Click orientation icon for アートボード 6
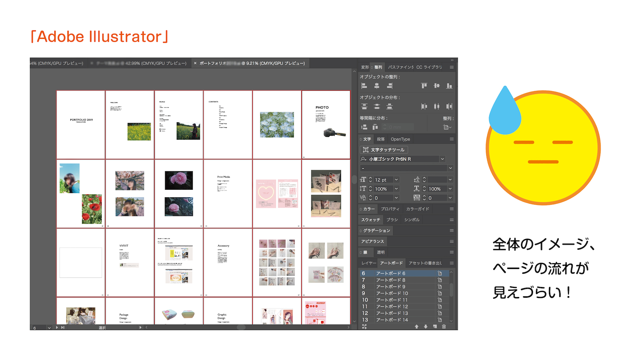The height and width of the screenshot is (360, 636). click(440, 273)
